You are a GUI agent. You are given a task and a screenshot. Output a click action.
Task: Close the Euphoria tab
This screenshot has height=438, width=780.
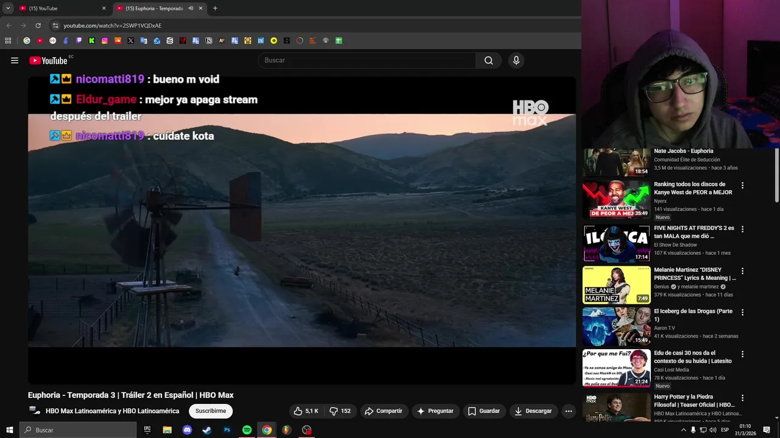[202, 9]
